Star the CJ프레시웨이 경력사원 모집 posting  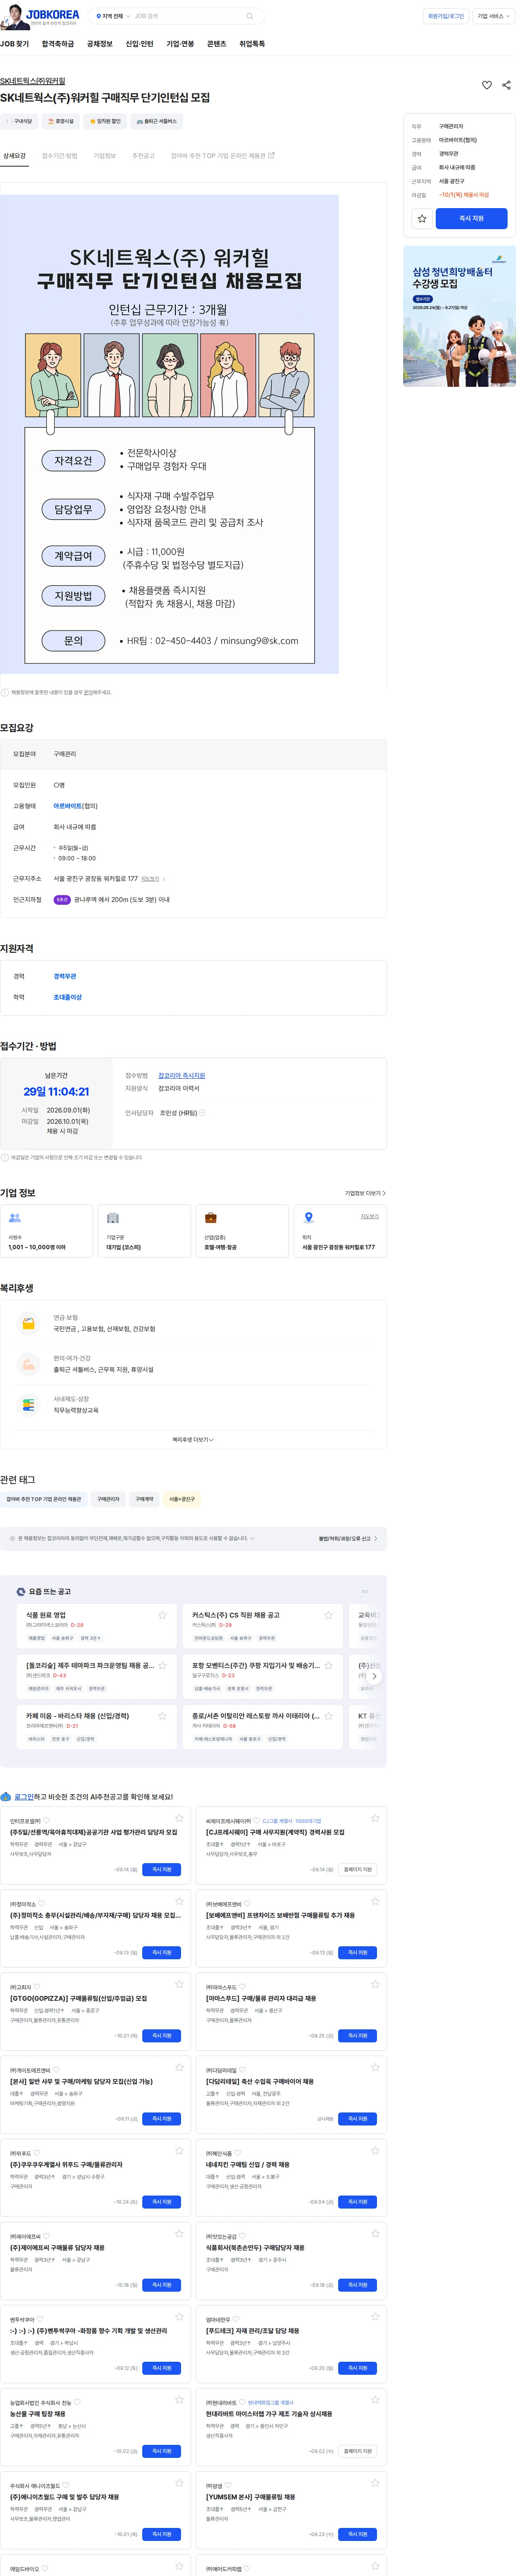[375, 1818]
